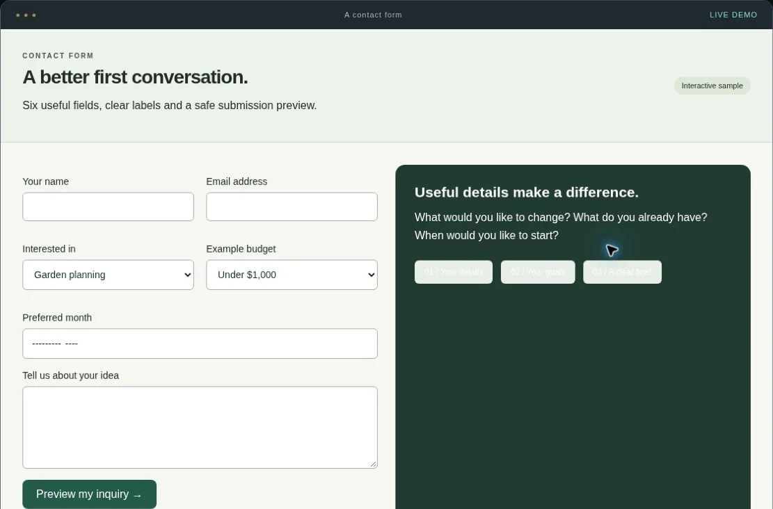The width and height of the screenshot is (773, 509).
Task: Click the Example budget label
Action: point(241,249)
